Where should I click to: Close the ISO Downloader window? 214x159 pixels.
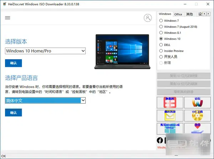click(208, 4)
